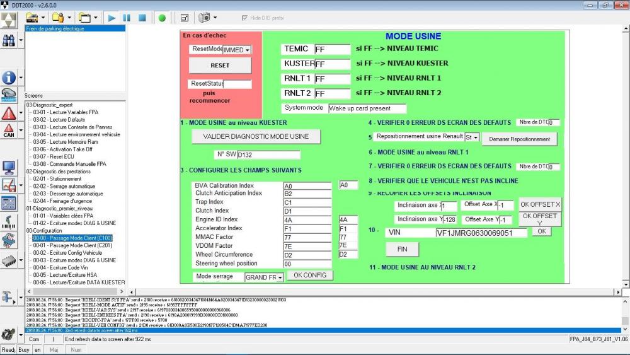Open dropdown arrow beside CAN icon
630x355 pixels.
21,131
